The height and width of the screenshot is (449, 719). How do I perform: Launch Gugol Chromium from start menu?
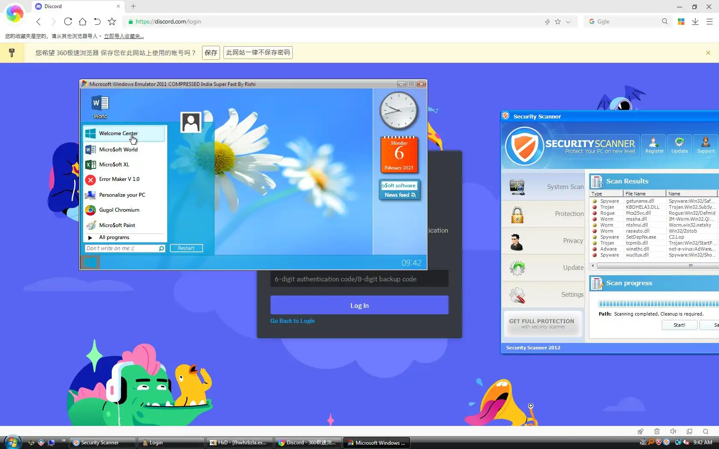coord(124,210)
